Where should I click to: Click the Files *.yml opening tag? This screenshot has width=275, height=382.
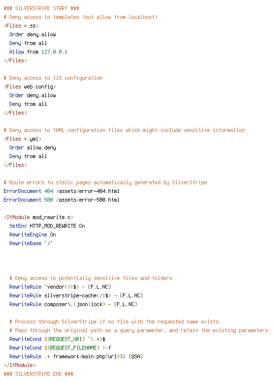(23, 139)
